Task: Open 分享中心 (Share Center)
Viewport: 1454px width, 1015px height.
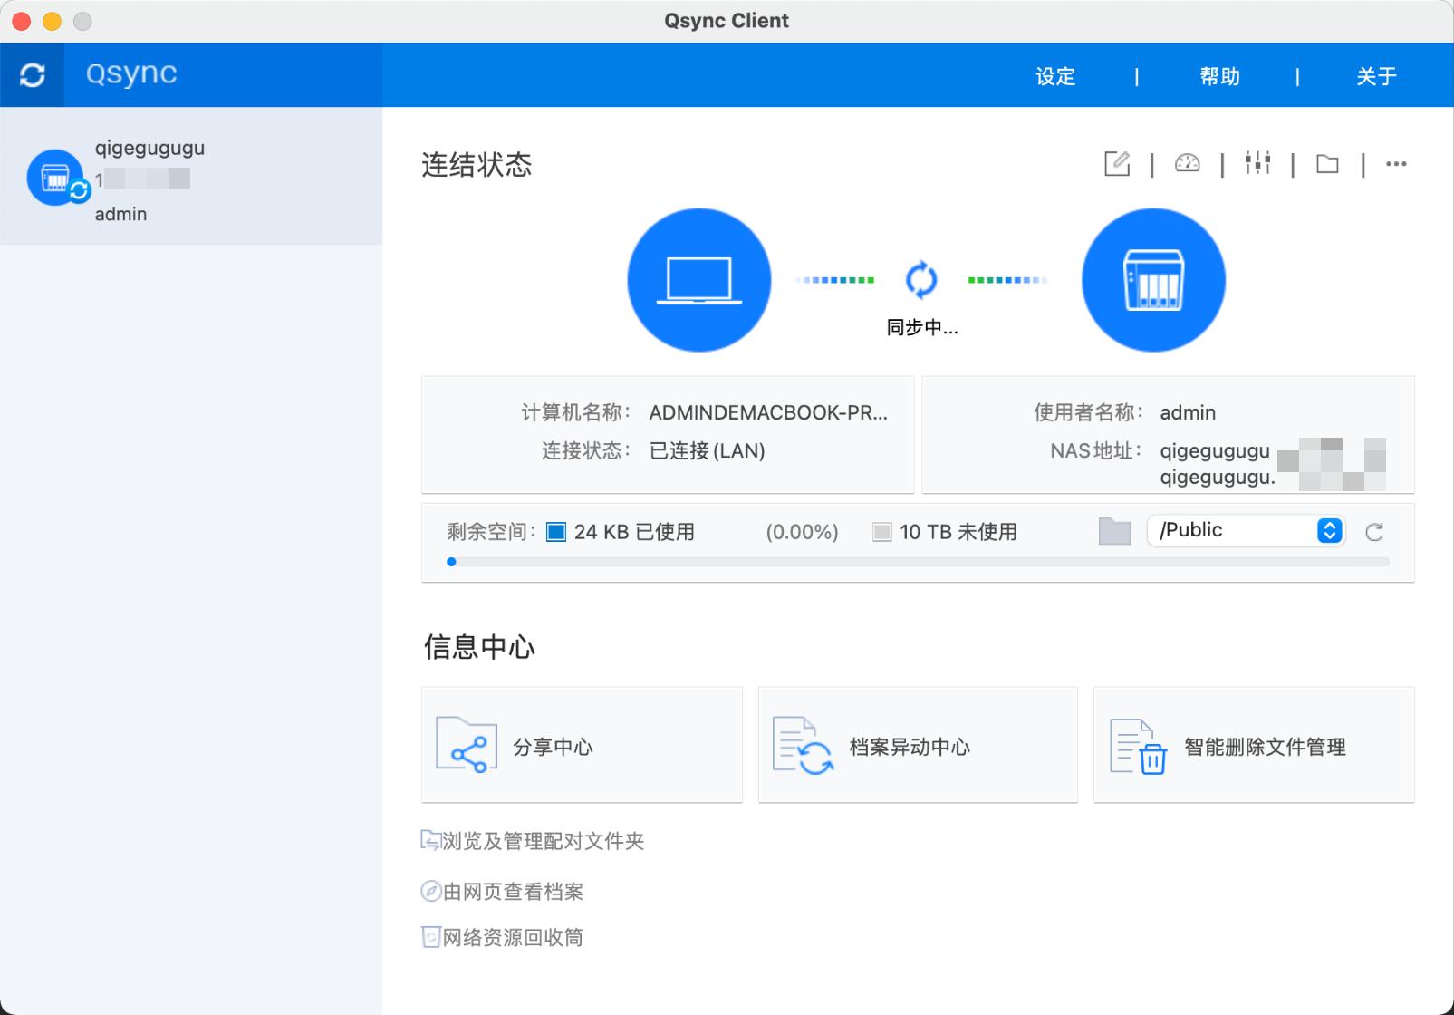Action: (x=582, y=745)
